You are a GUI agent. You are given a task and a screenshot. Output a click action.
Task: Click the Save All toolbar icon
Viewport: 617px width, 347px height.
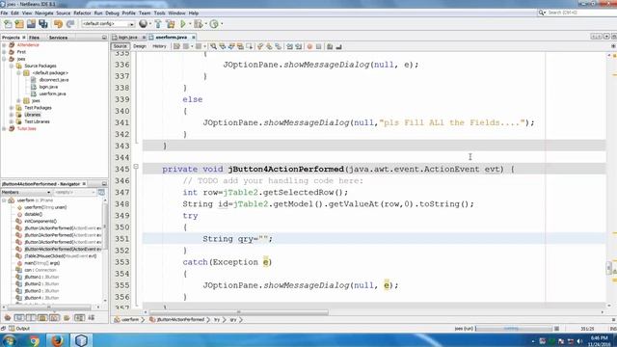(42, 24)
